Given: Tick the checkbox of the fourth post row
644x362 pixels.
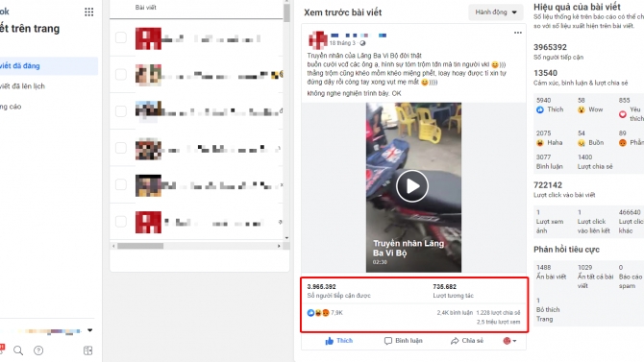Looking at the screenshot, I should [121, 148].
